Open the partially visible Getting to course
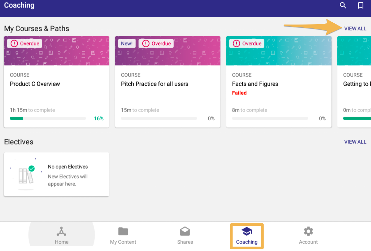The width and height of the screenshot is (371, 251). 355,84
